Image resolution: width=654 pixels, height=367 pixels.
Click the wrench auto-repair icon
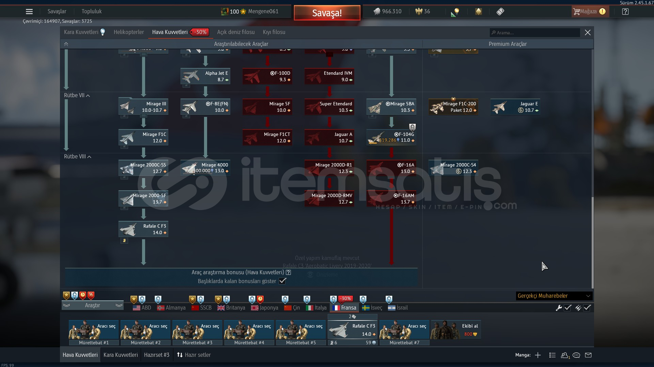pos(559,308)
